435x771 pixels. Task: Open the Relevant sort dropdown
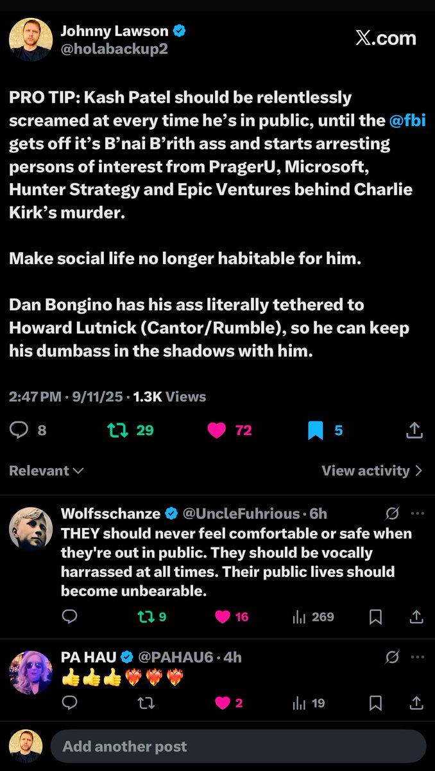pyautogui.click(x=46, y=470)
